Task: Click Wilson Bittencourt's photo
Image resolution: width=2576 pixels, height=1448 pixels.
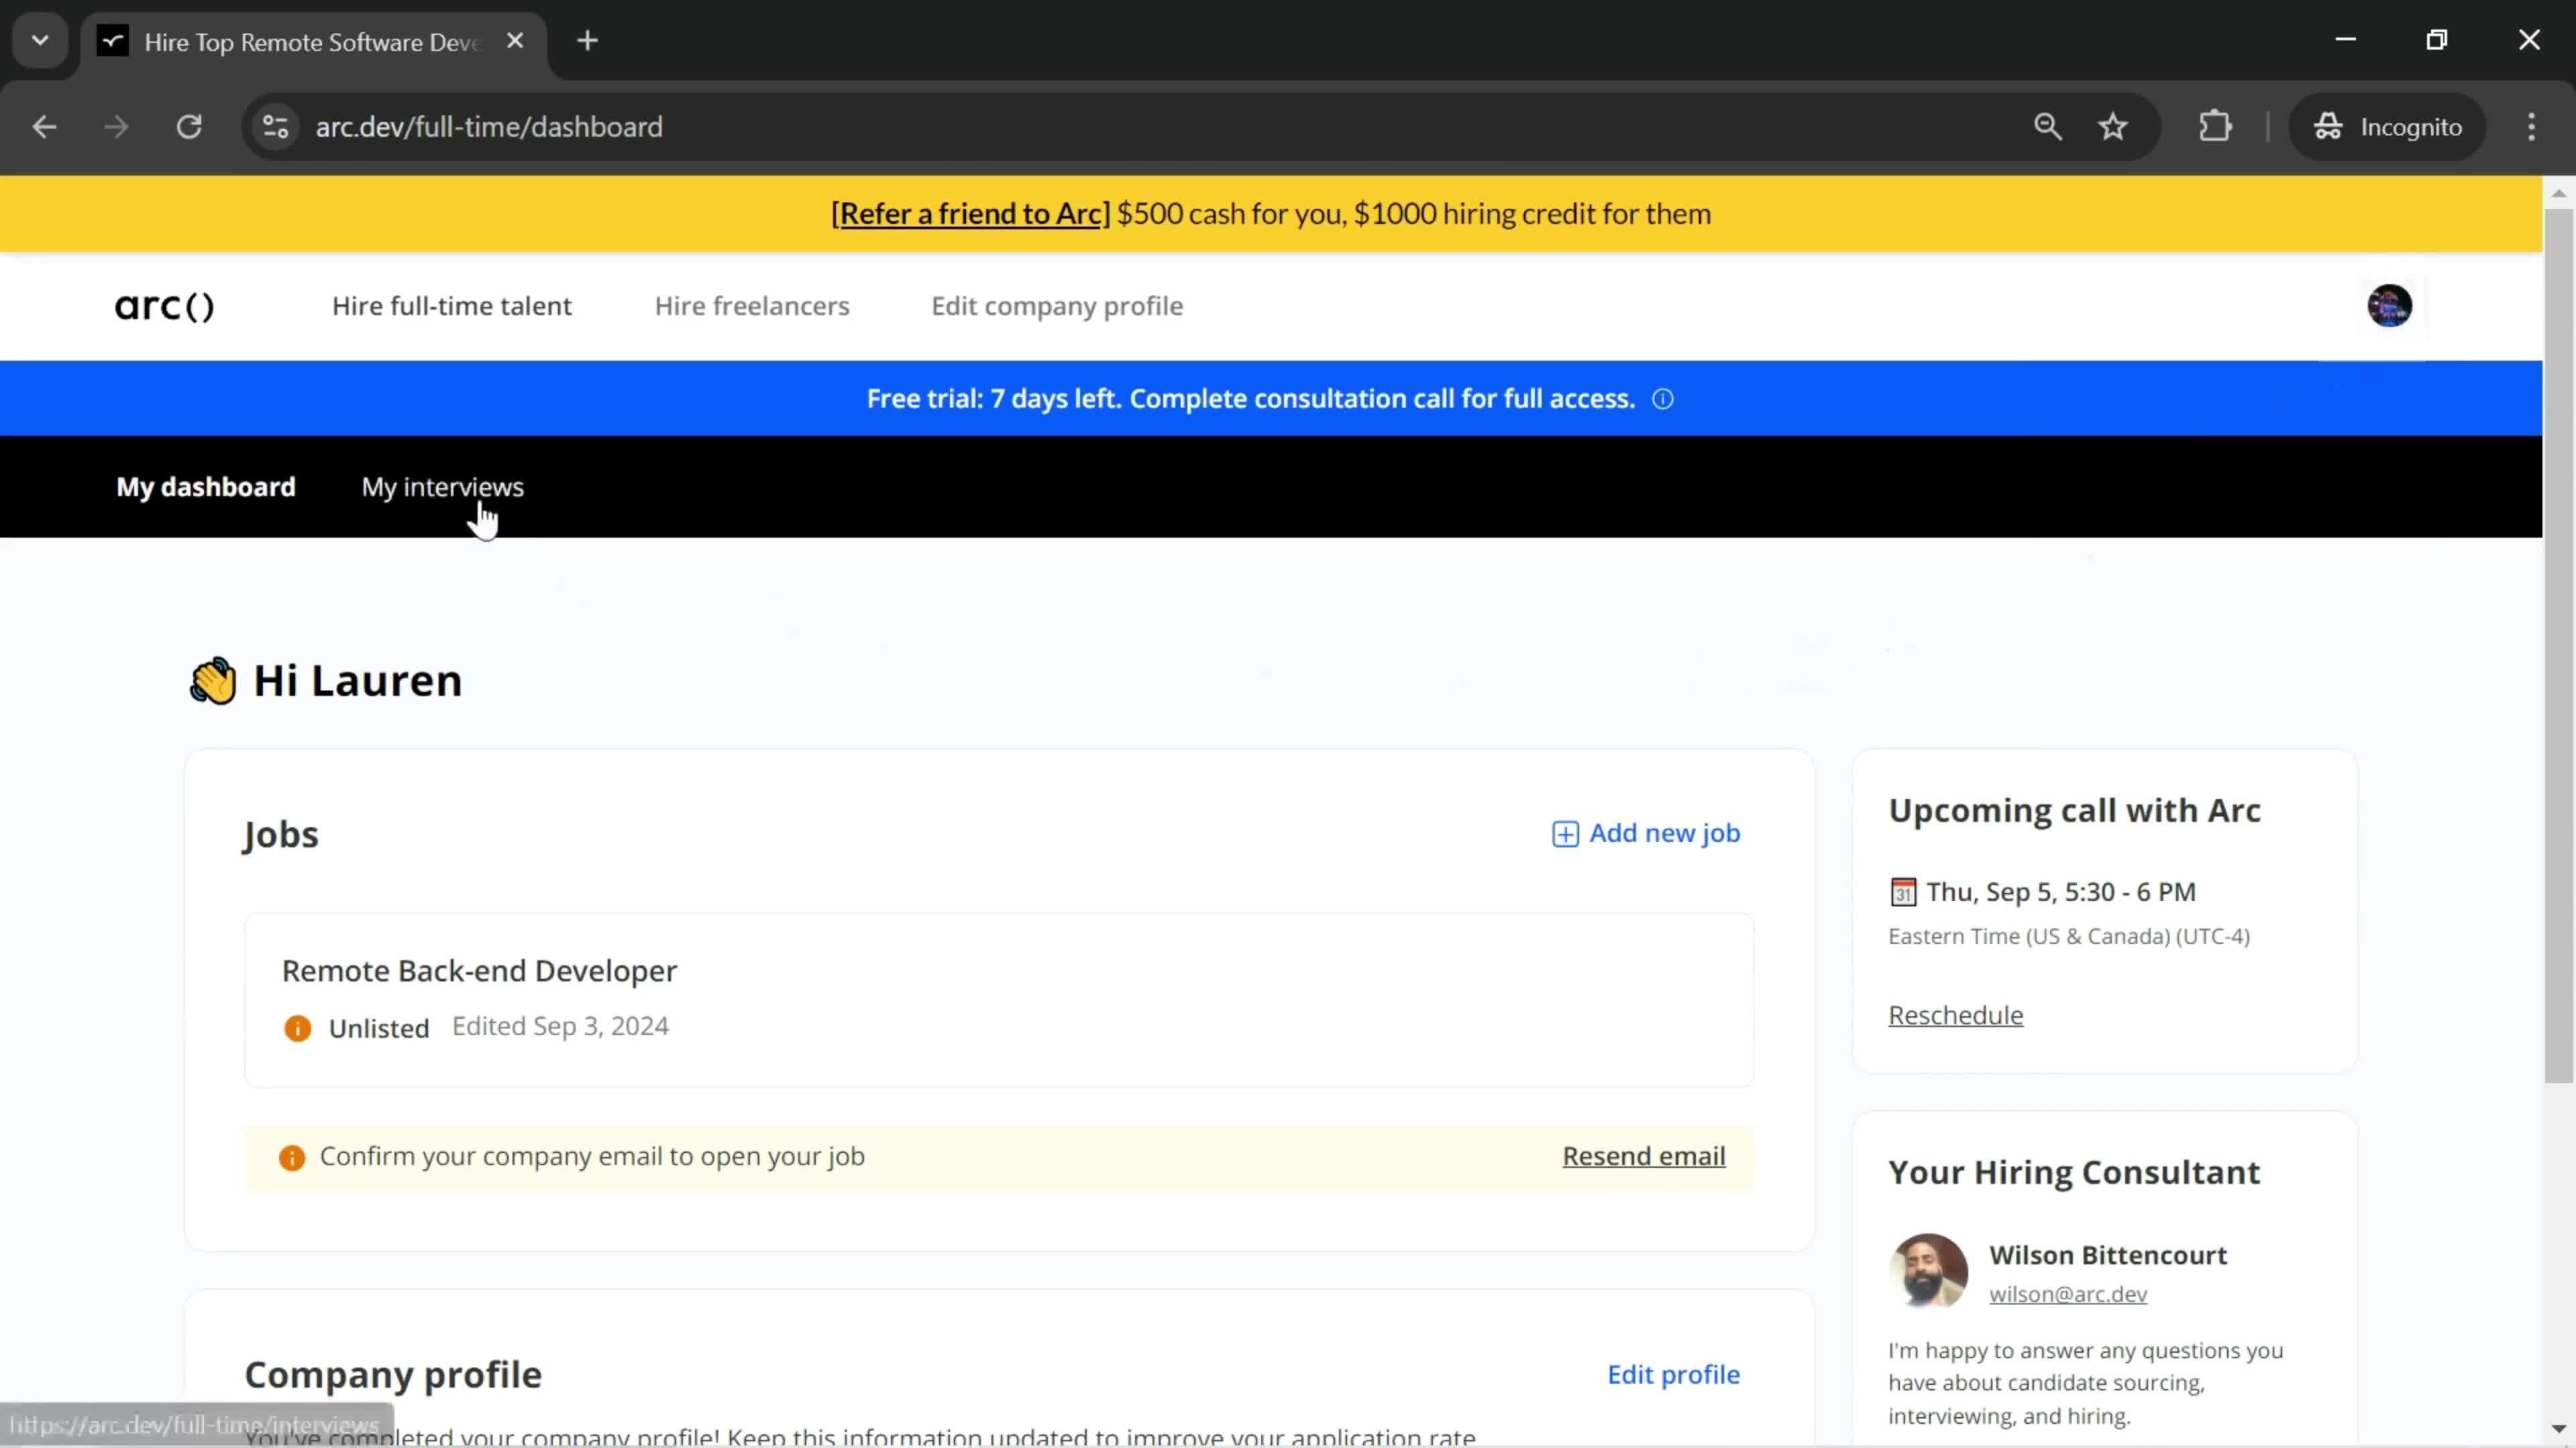Action: pos(1928,1270)
